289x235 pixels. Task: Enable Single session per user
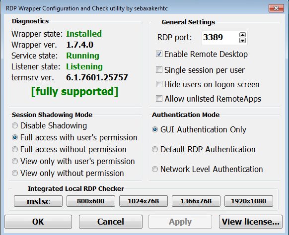pos(159,70)
